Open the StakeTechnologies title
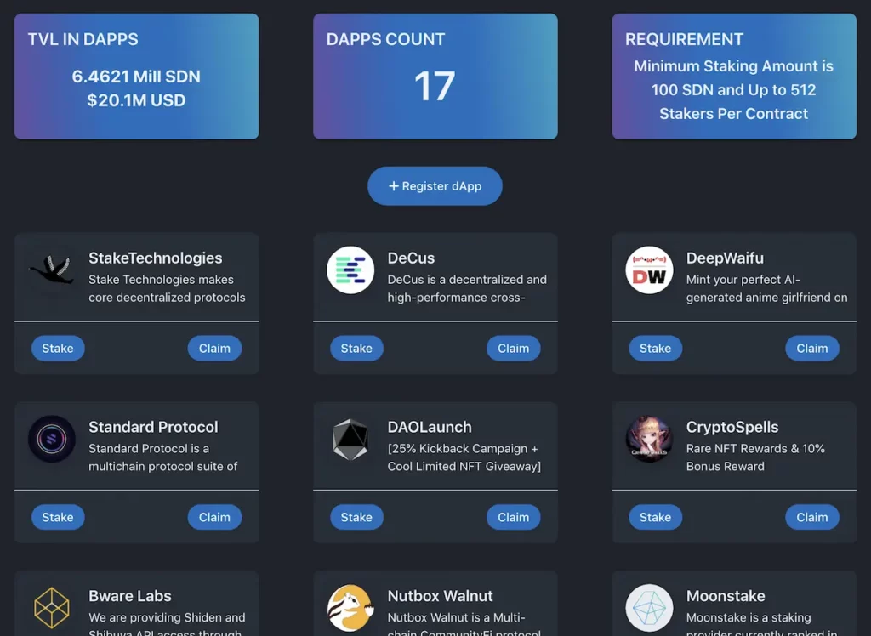 pos(156,258)
